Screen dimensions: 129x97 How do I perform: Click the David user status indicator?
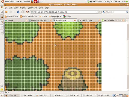point(124,1)
